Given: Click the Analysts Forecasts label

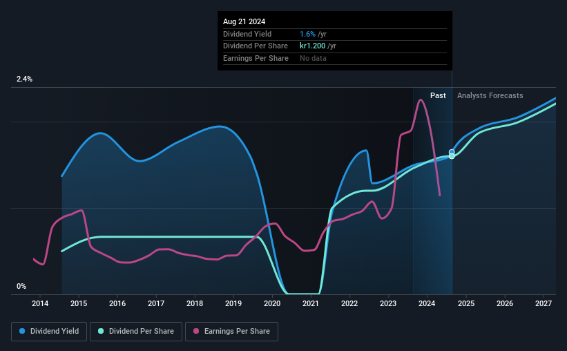Looking at the screenshot, I should pos(490,95).
